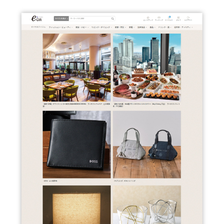The width and height of the screenshot is (224, 224).
Task: Open the My List icon
Action: (x=169, y=18)
